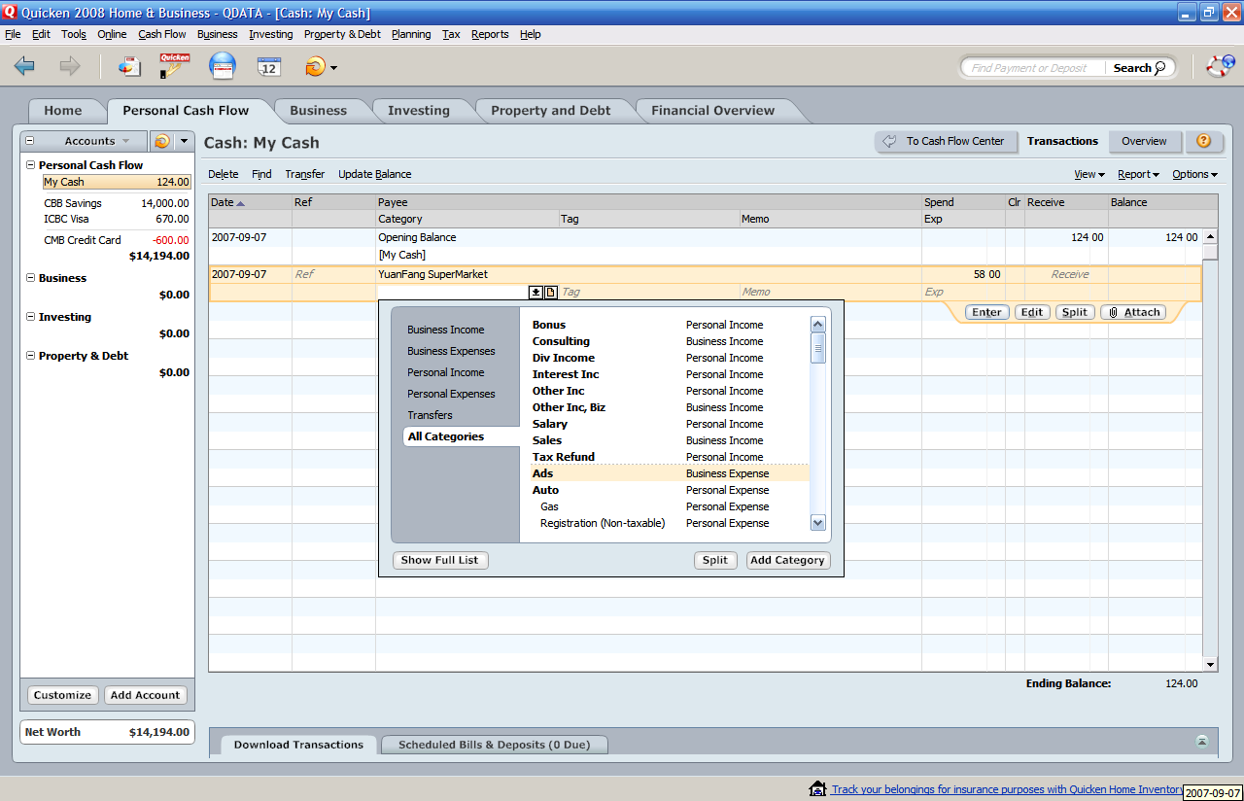1244x801 pixels.
Task: Click the Attach paperclip button
Action: (1135, 312)
